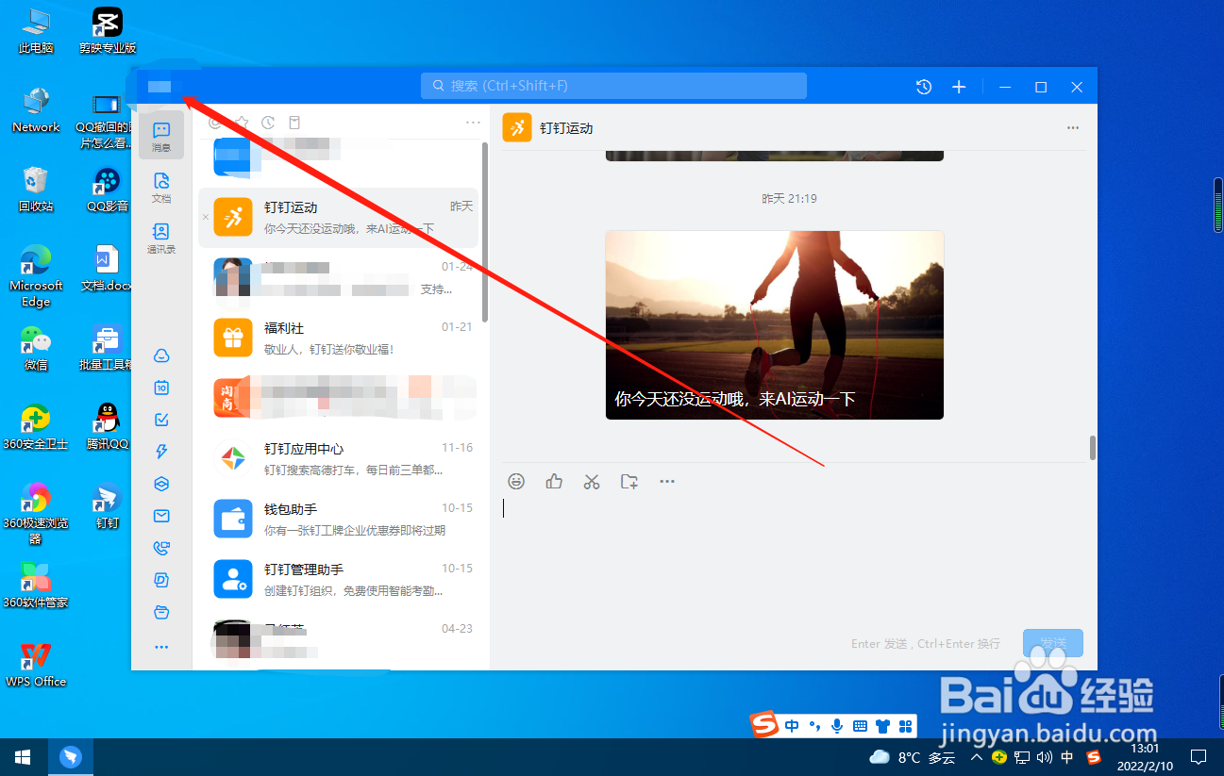Open the calendar icon in the left sidebar

point(160,387)
